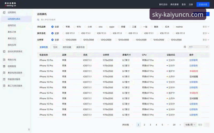Viewport: 214px width, 133px height.
Task: Click the 帮助文档 sidebar icon
Action: 4,60
